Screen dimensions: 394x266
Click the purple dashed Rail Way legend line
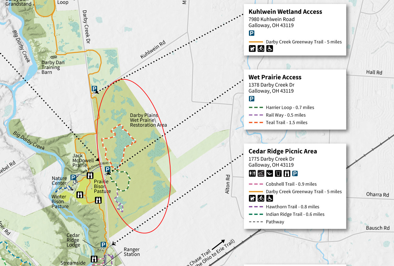pos(256,115)
